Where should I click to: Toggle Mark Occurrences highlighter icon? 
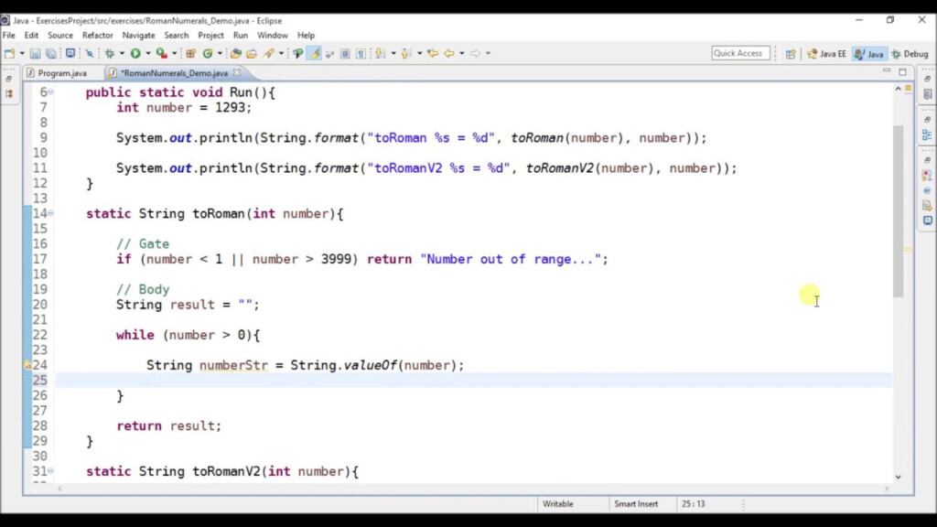(314, 54)
